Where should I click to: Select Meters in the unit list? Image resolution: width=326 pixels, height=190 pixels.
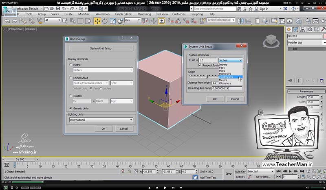[x=230, y=80]
